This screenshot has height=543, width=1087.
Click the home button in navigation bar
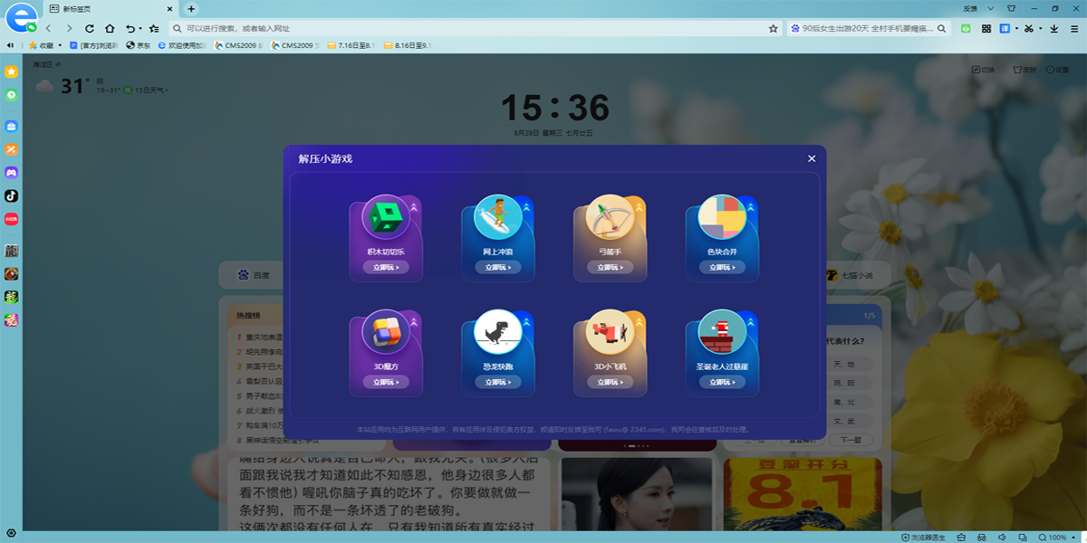coord(110,29)
